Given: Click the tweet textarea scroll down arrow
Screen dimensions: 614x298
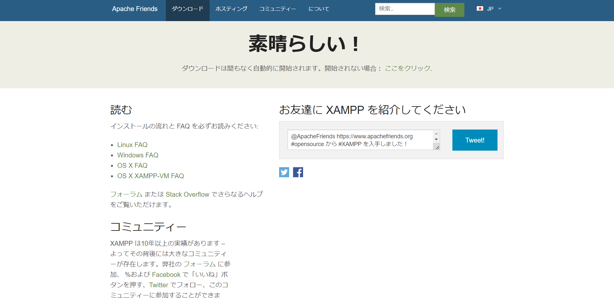Looking at the screenshot, I should (436, 139).
